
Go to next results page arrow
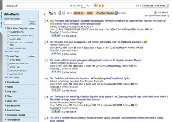click(100, 6)
